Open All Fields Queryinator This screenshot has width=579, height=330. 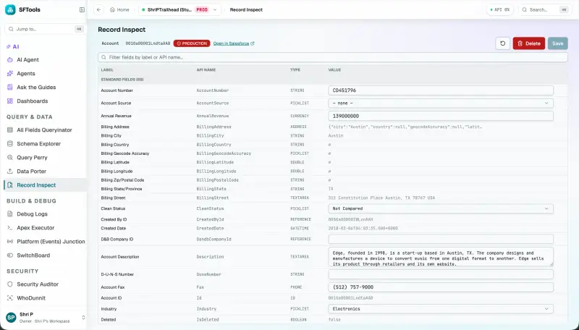(44, 130)
